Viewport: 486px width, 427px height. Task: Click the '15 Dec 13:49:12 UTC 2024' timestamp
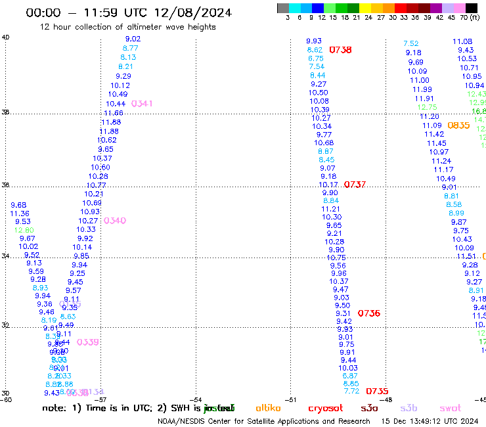430,422
